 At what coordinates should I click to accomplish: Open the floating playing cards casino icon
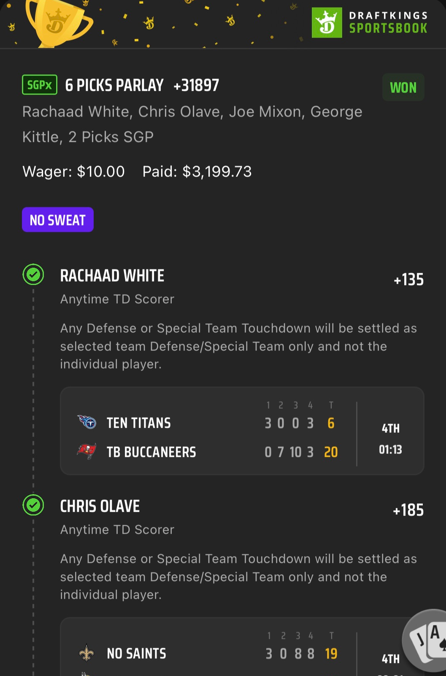(x=426, y=640)
